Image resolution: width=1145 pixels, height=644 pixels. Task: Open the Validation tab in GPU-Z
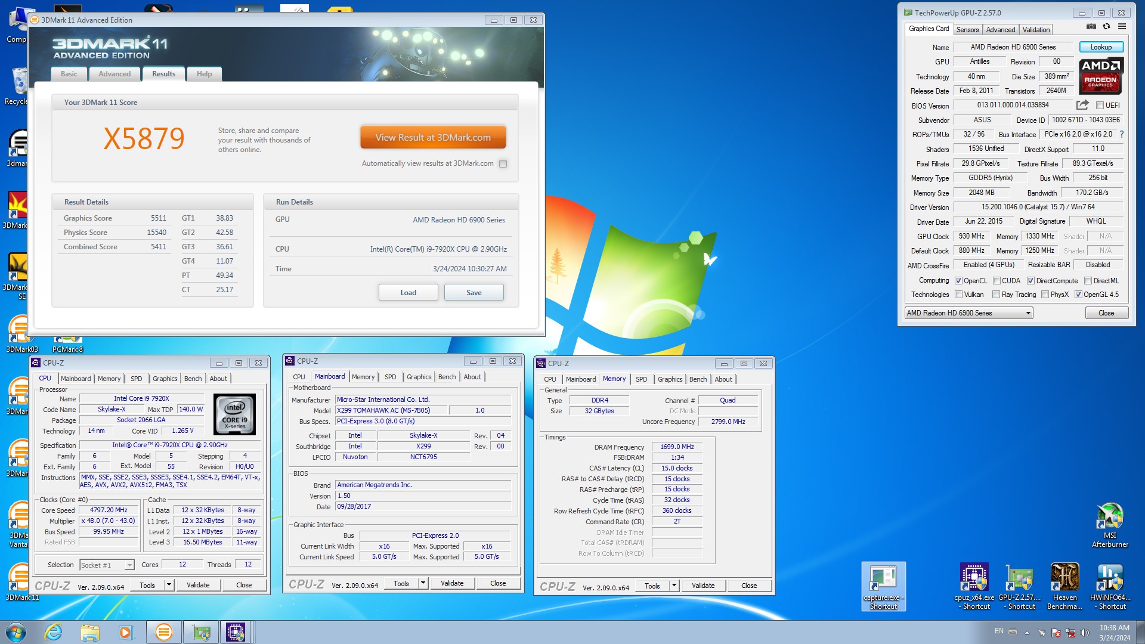pyautogui.click(x=1036, y=30)
